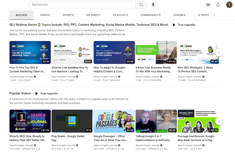
Task: Click Search Engine Journal under How To Hire video
Action: (x=21, y=77)
